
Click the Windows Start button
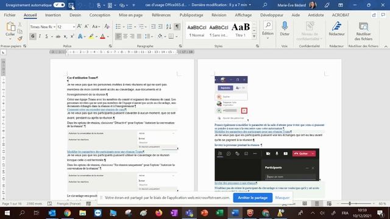pyautogui.click(x=7, y=213)
